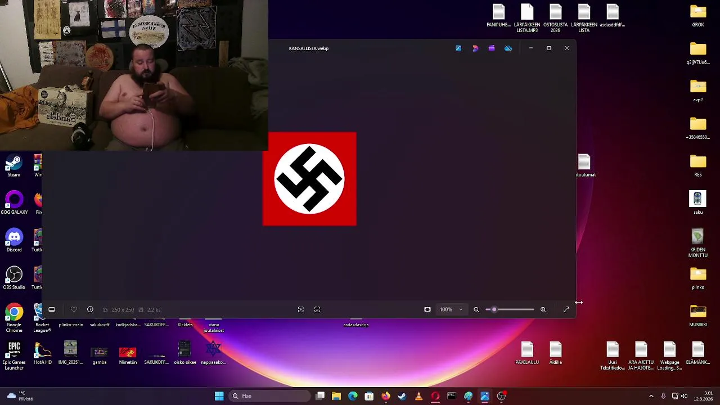Open VLC media player from the taskbar

pyautogui.click(x=418, y=396)
